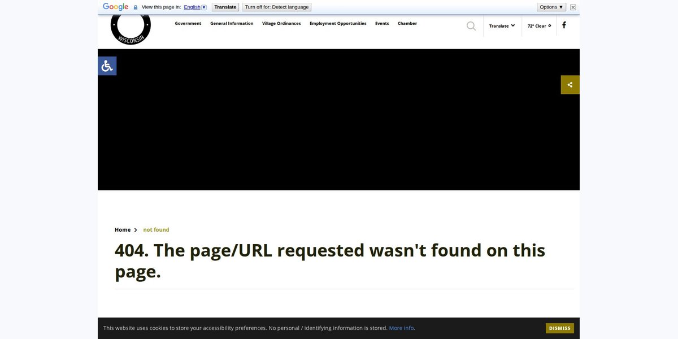Click the Translate button in Google bar

(225, 7)
